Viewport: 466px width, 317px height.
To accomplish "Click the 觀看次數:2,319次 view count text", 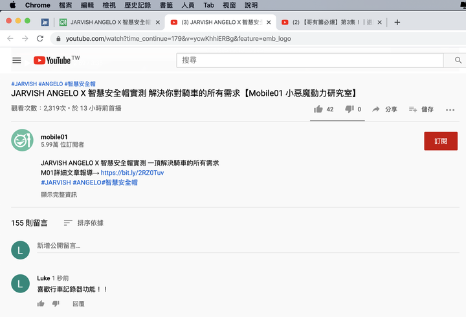I will (39, 108).
